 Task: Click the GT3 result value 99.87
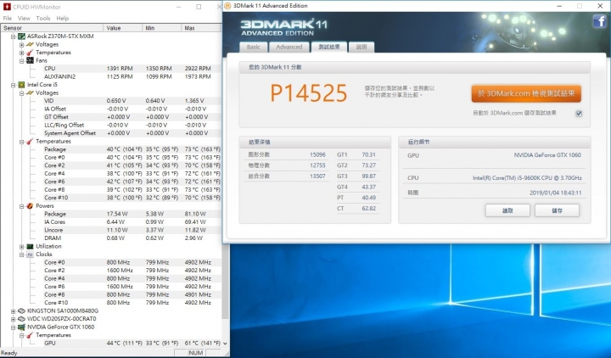coord(368,176)
